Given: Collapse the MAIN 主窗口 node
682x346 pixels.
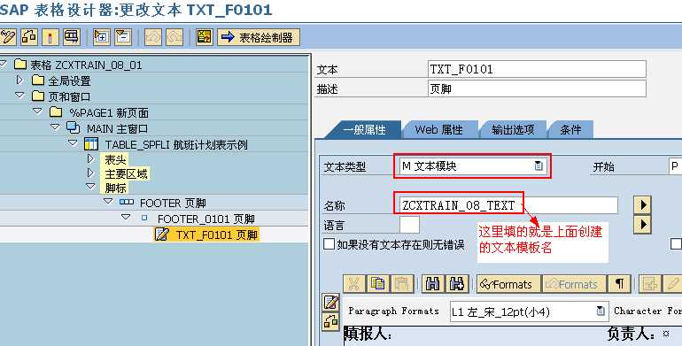Looking at the screenshot, I should [x=55, y=127].
